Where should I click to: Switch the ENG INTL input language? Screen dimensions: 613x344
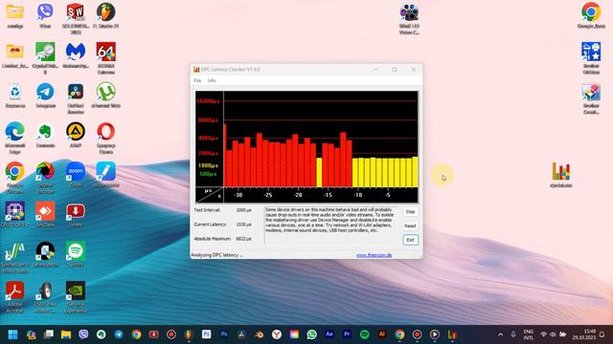click(529, 334)
